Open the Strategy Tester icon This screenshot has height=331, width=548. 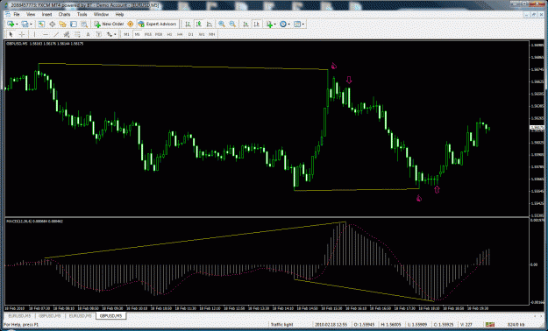(84, 25)
